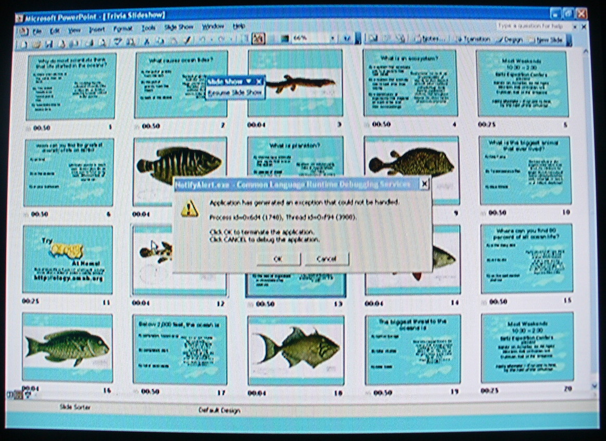Close the floating Slide Show toolbar
606x441 pixels.
coord(259,81)
